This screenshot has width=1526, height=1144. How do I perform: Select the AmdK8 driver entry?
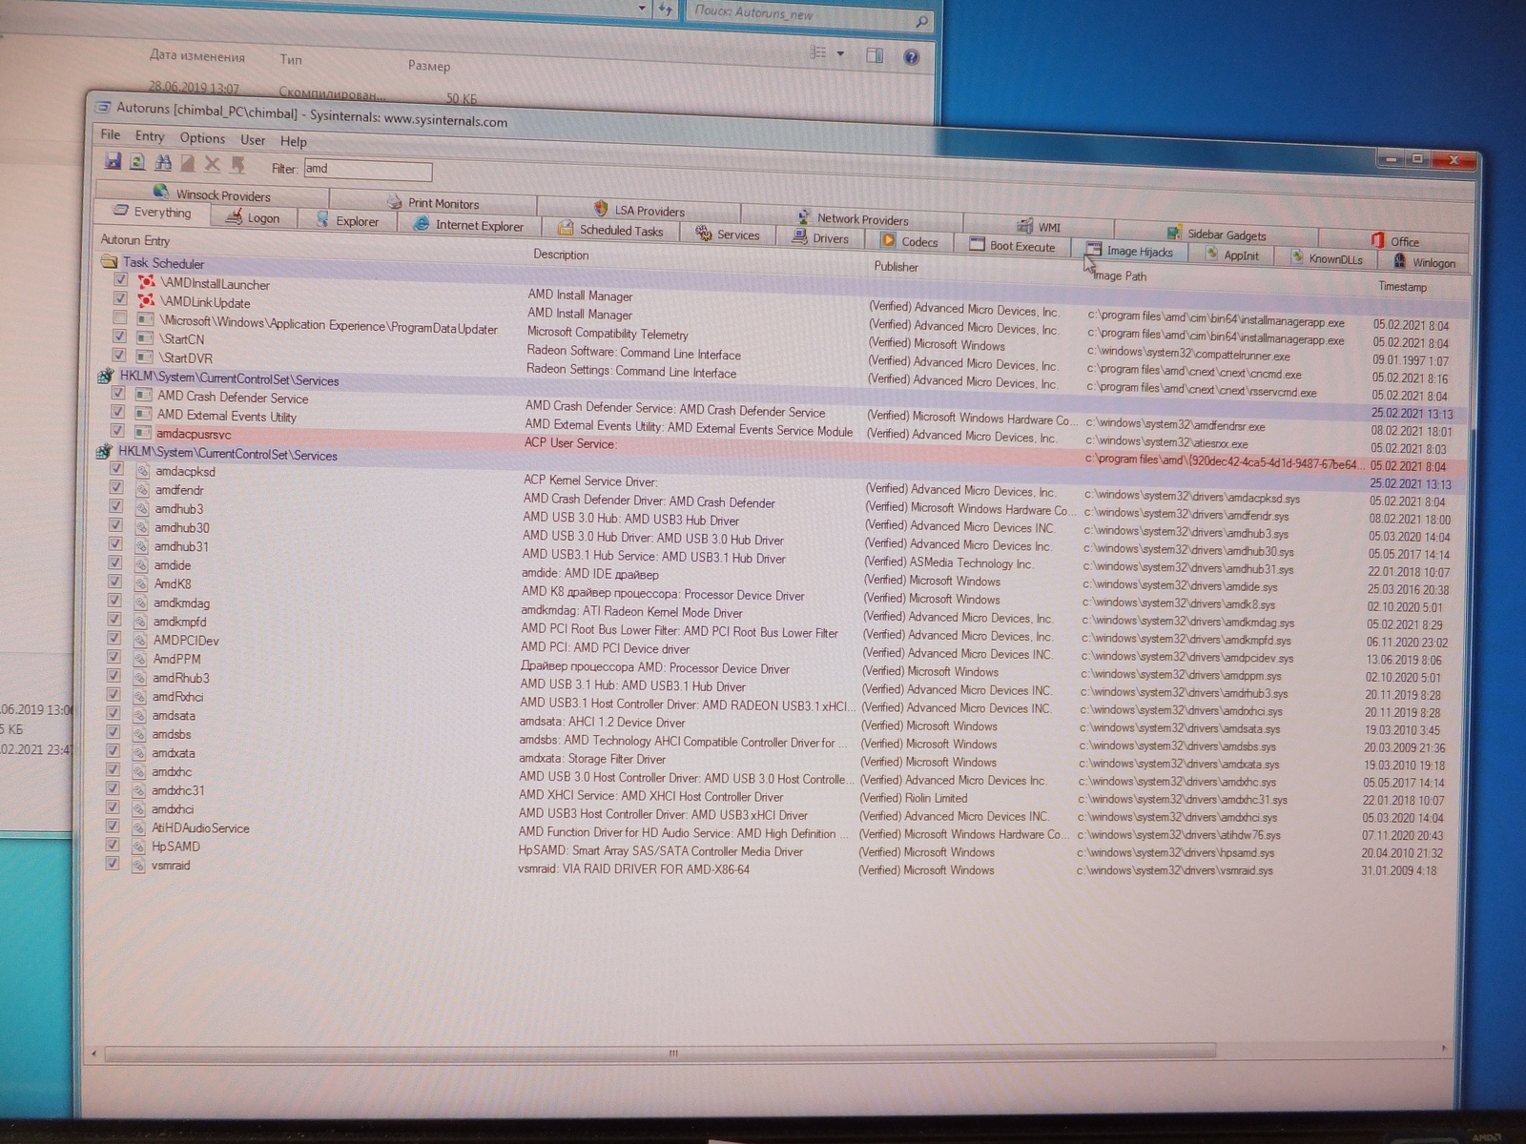(x=173, y=583)
